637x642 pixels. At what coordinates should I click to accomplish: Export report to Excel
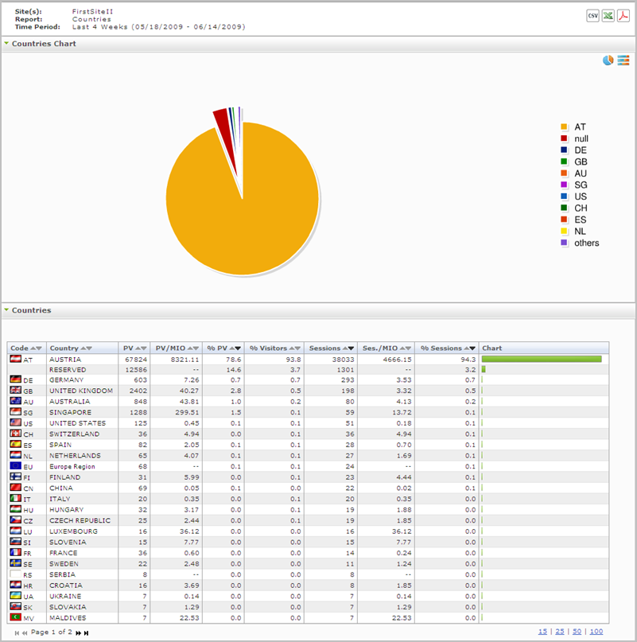(608, 16)
